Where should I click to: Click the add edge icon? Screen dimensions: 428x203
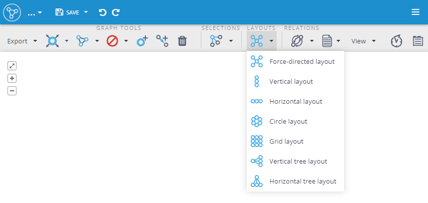pos(162,41)
